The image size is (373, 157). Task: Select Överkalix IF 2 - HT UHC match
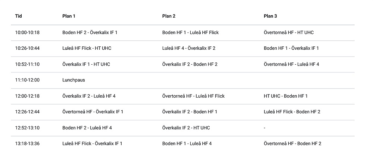click(186, 128)
